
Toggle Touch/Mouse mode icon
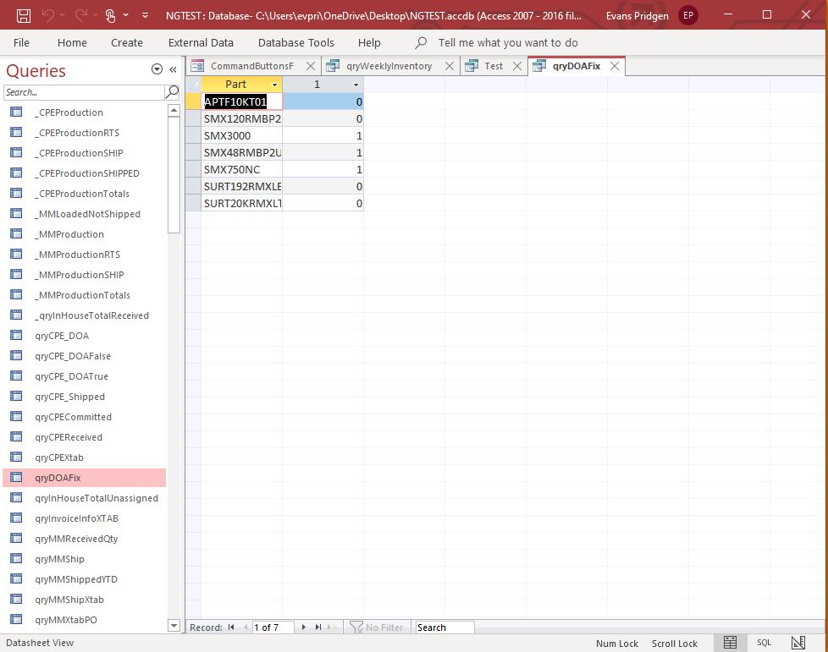click(x=110, y=16)
